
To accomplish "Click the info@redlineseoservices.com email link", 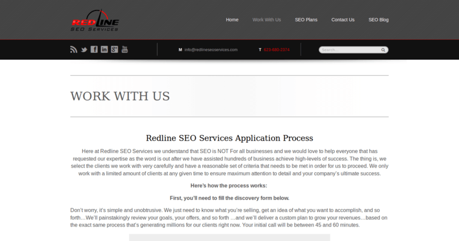I will (211, 49).
